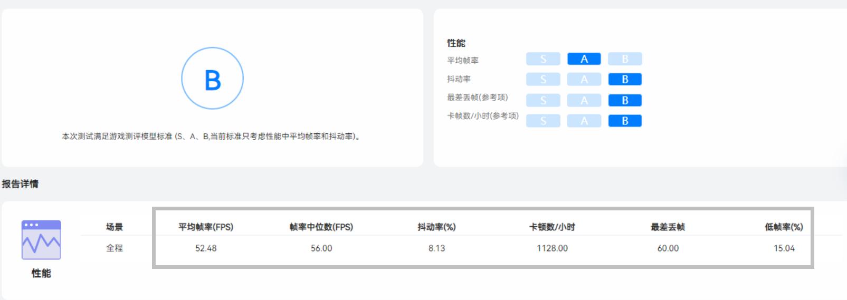Image resolution: width=847 pixels, height=300 pixels.
Task: Click the median frame rate value 56.00
Action: (x=321, y=248)
